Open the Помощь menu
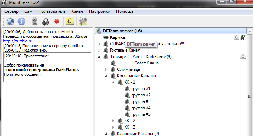253x136 pixels. pos(125,11)
